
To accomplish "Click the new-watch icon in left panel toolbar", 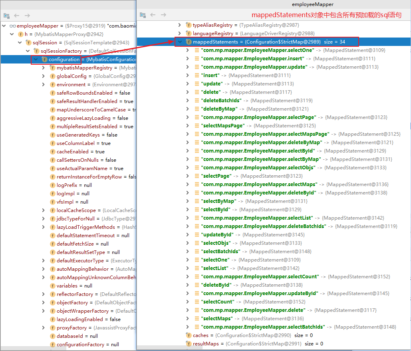I will [6, 16].
